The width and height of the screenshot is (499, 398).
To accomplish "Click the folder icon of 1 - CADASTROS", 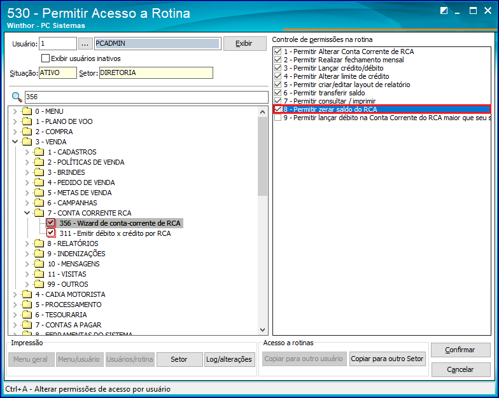I will pyautogui.click(x=39, y=152).
